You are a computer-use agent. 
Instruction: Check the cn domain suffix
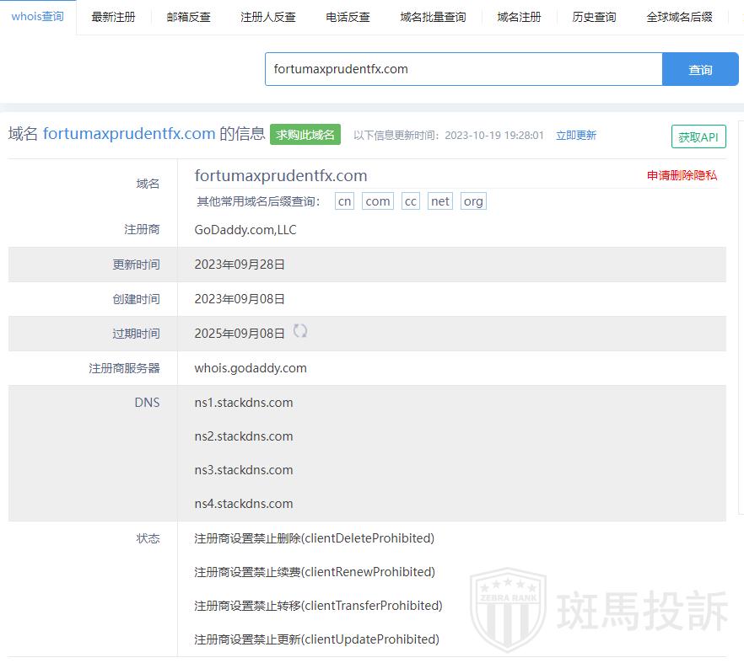point(344,201)
